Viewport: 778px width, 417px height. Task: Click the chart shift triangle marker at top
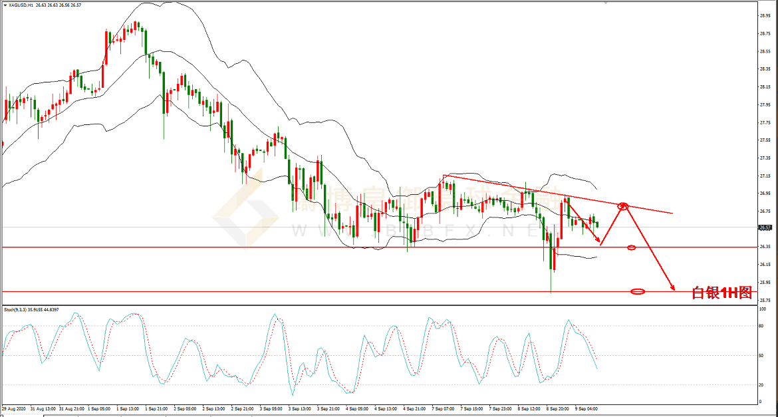click(606, 3)
